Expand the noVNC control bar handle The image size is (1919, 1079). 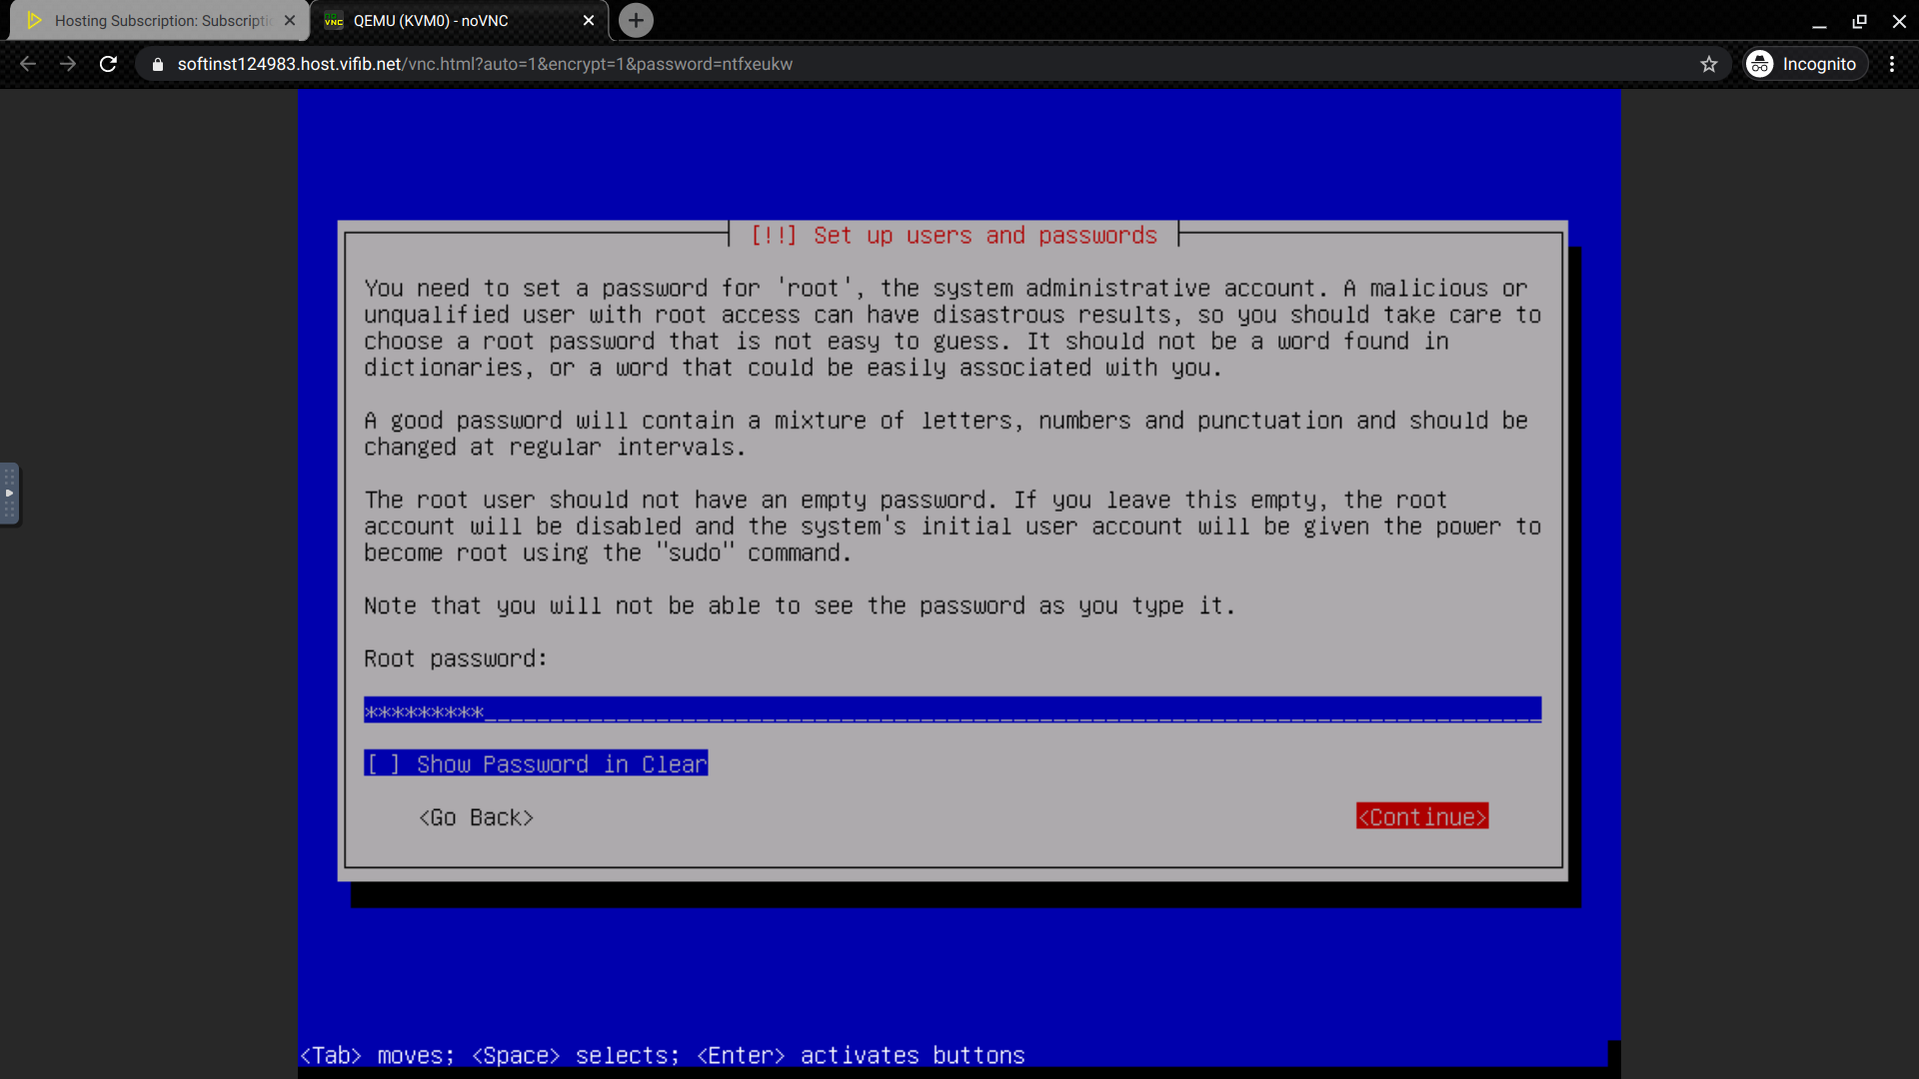click(x=9, y=493)
